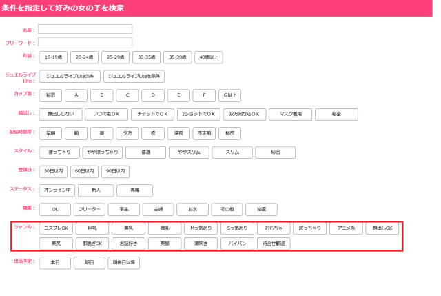Select 本日 in the 出演予定 row

click(x=54, y=263)
